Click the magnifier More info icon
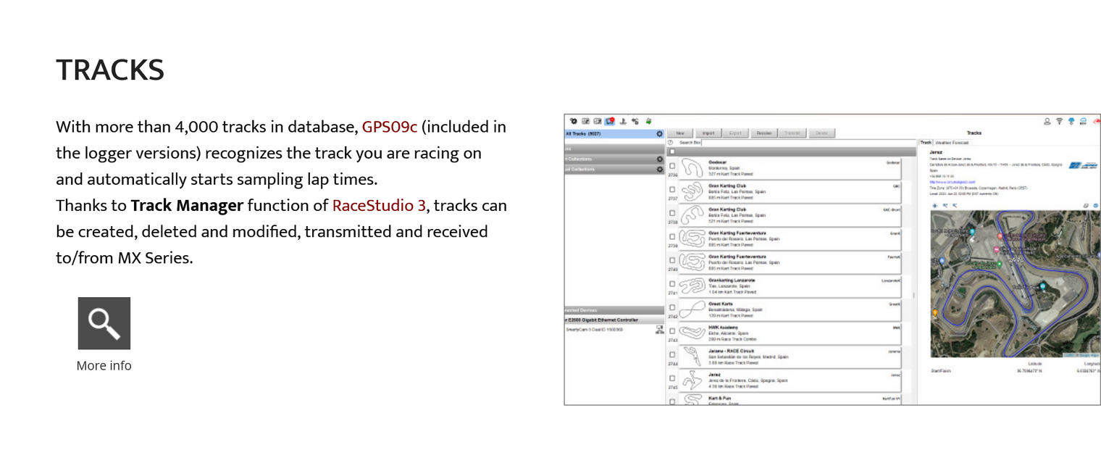The height and width of the screenshot is (458, 1101). 104,323
